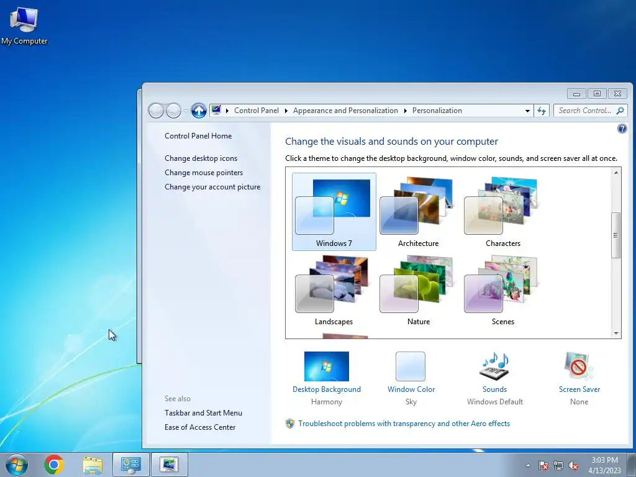Select the Architecture theme

pos(418,211)
